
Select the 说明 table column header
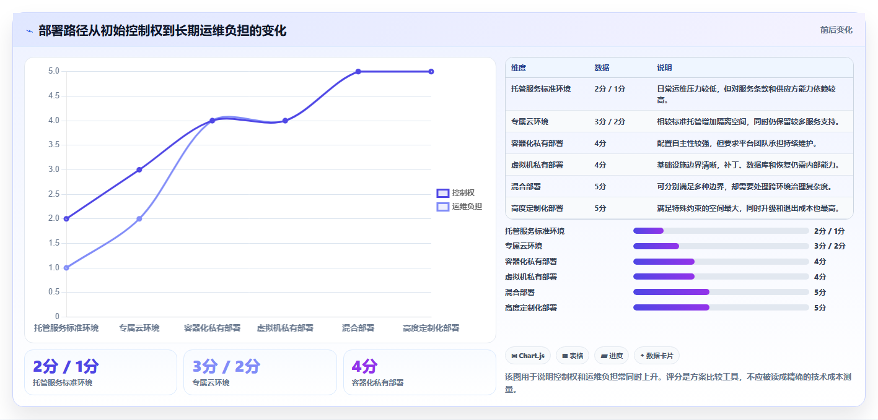(664, 67)
